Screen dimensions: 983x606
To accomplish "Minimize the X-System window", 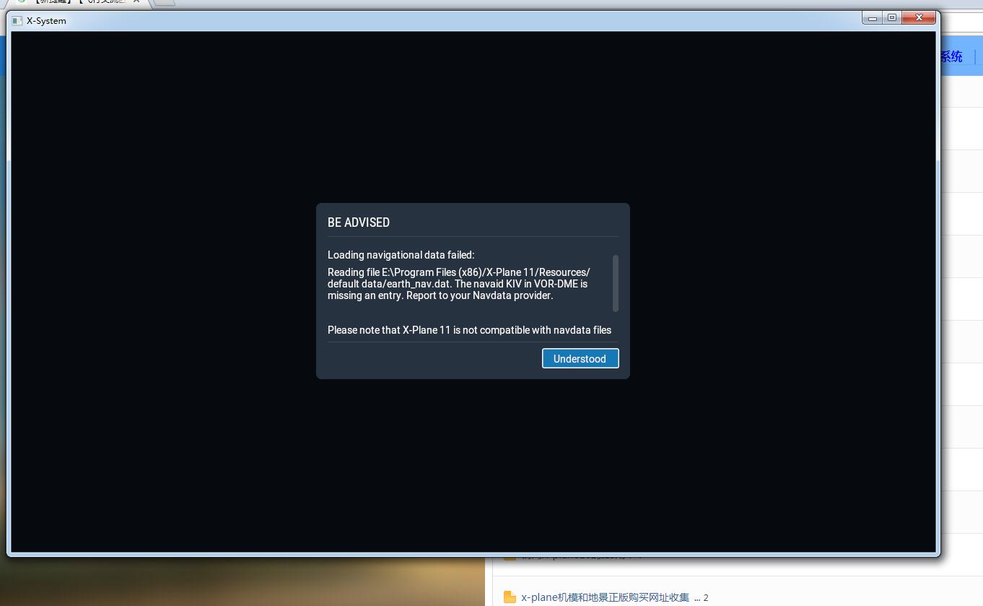I will [873, 18].
